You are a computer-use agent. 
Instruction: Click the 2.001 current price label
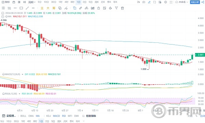pyautogui.click(x=200, y=55)
